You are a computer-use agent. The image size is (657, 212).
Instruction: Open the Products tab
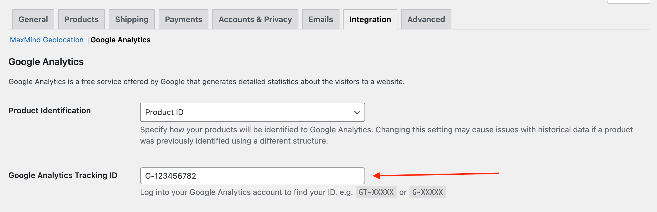81,19
